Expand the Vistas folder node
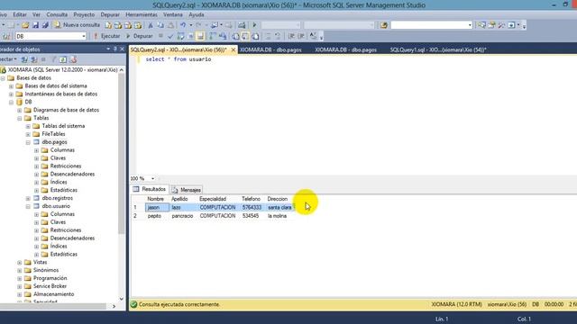 coord(20,263)
